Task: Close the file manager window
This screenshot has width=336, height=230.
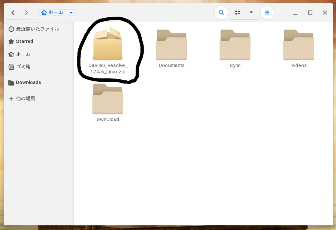Action: (x=325, y=13)
